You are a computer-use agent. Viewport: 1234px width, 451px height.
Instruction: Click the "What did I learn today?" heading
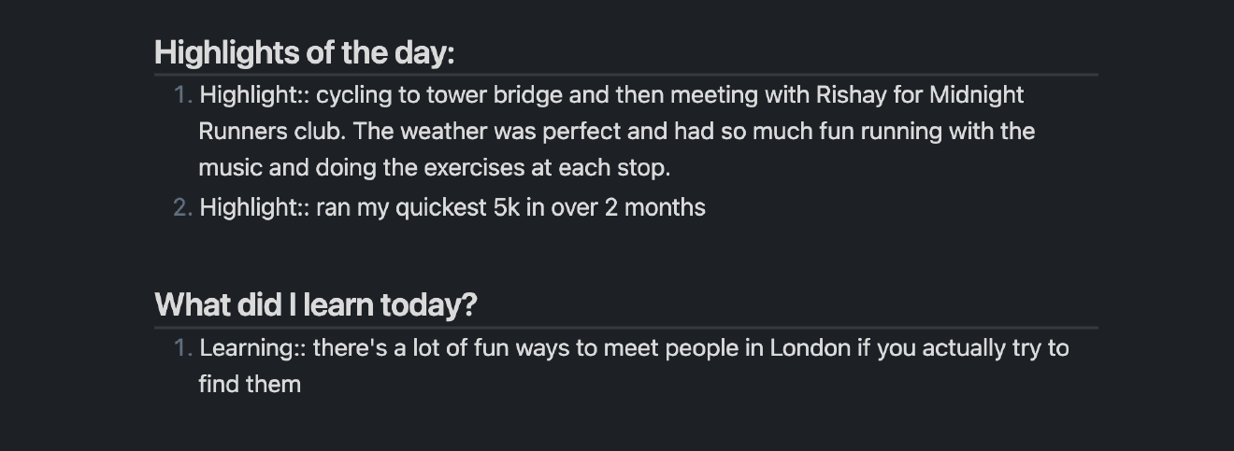point(316,304)
